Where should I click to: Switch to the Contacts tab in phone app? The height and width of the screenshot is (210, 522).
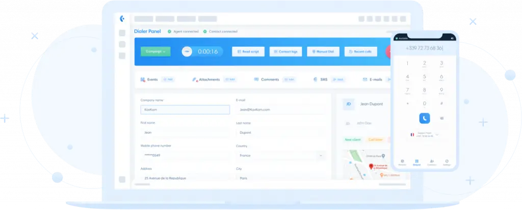tap(432, 162)
